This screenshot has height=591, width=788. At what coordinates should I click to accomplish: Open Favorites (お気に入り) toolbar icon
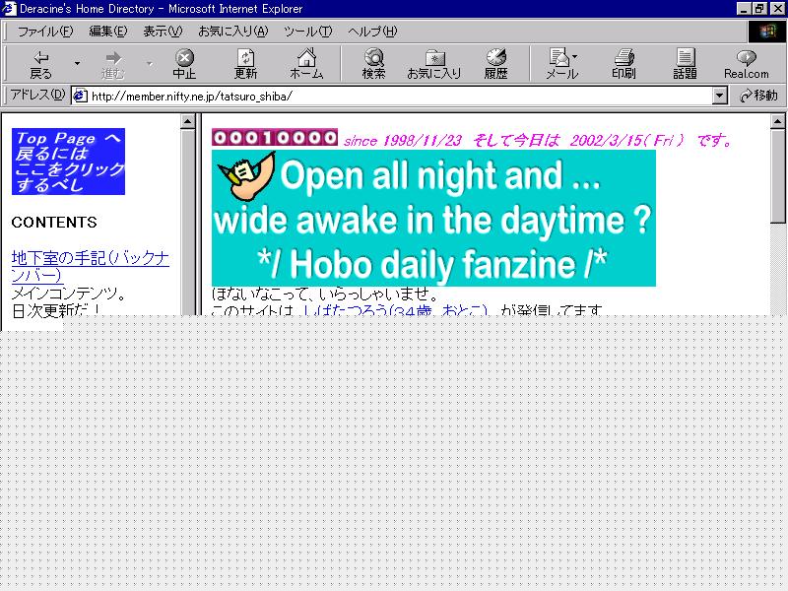(x=433, y=63)
